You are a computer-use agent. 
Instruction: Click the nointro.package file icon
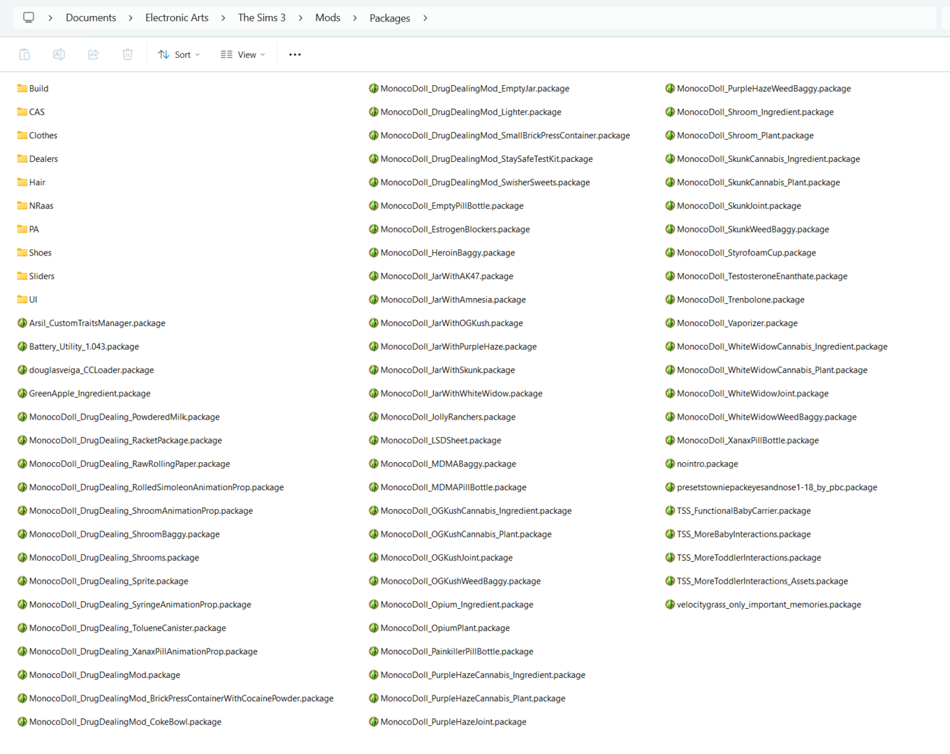tap(670, 464)
